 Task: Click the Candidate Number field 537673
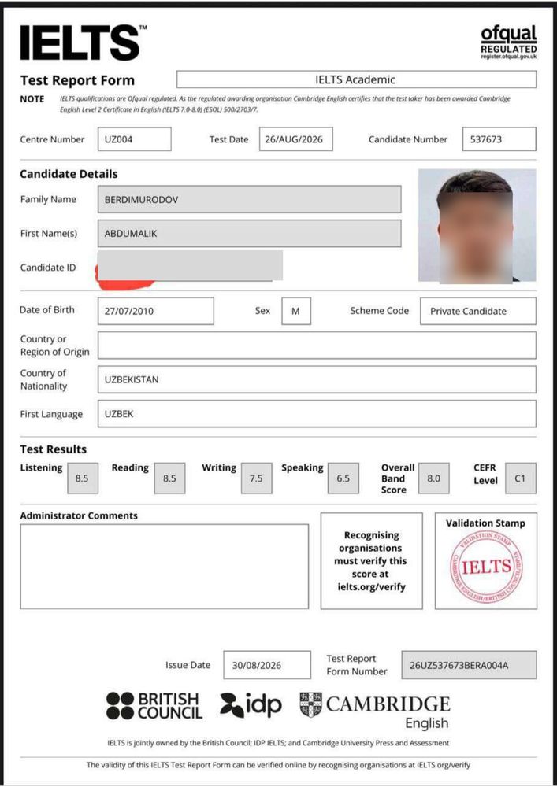pos(499,139)
